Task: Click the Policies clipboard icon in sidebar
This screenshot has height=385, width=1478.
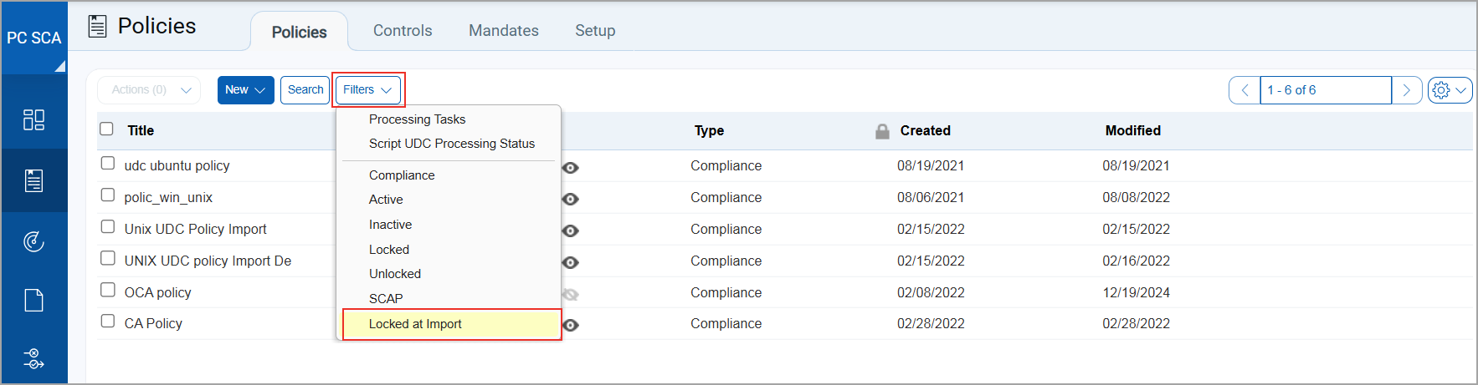Action: (x=33, y=180)
